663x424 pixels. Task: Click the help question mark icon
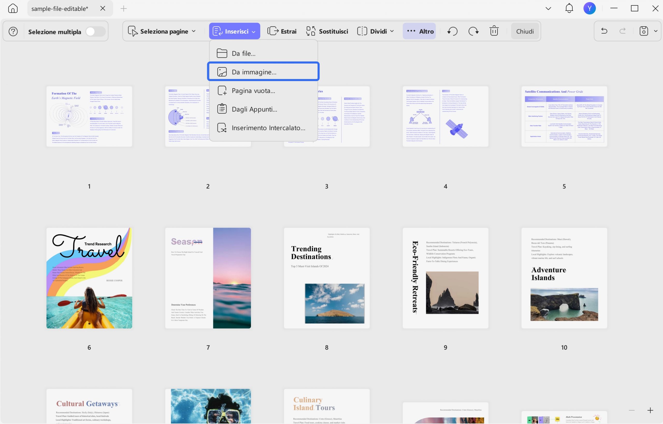point(13,31)
